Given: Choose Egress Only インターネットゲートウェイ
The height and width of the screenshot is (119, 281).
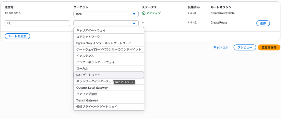Looking at the screenshot, I should [x=109, y=43].
